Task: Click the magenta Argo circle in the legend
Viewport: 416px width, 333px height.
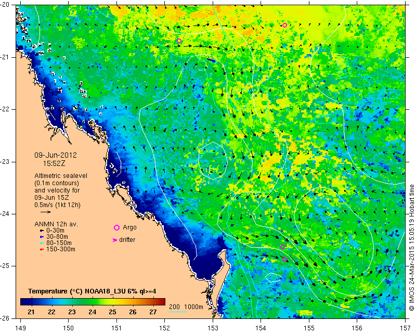Action: click(116, 227)
